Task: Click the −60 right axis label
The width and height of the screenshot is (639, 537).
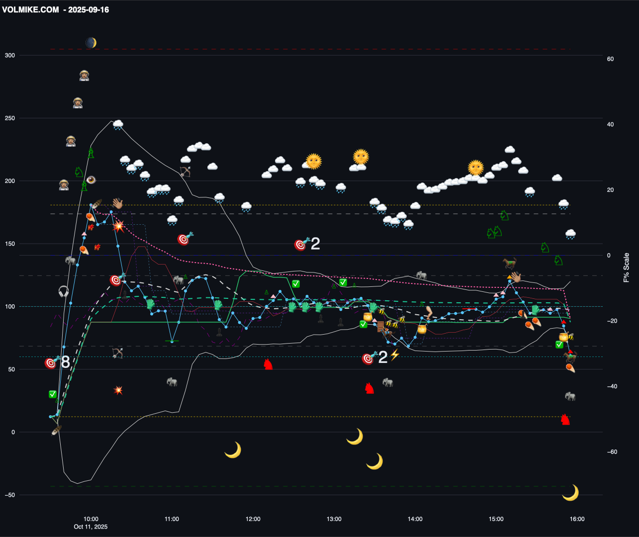Action: (611, 452)
